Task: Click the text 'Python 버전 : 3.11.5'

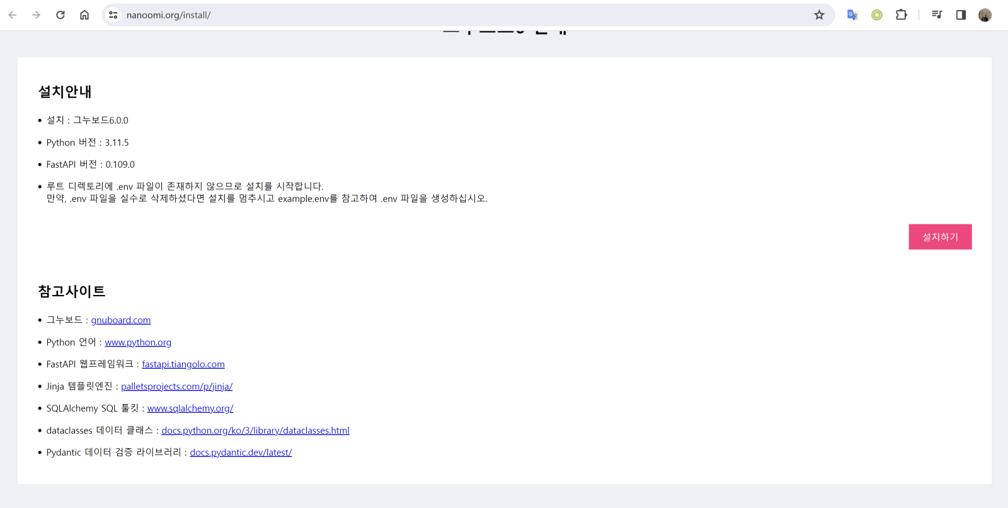Action: tap(88, 142)
